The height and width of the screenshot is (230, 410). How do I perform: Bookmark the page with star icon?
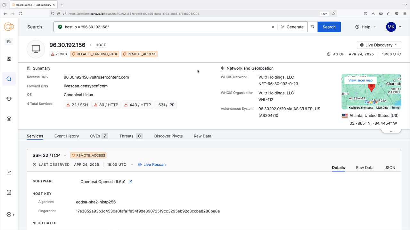[333, 14]
